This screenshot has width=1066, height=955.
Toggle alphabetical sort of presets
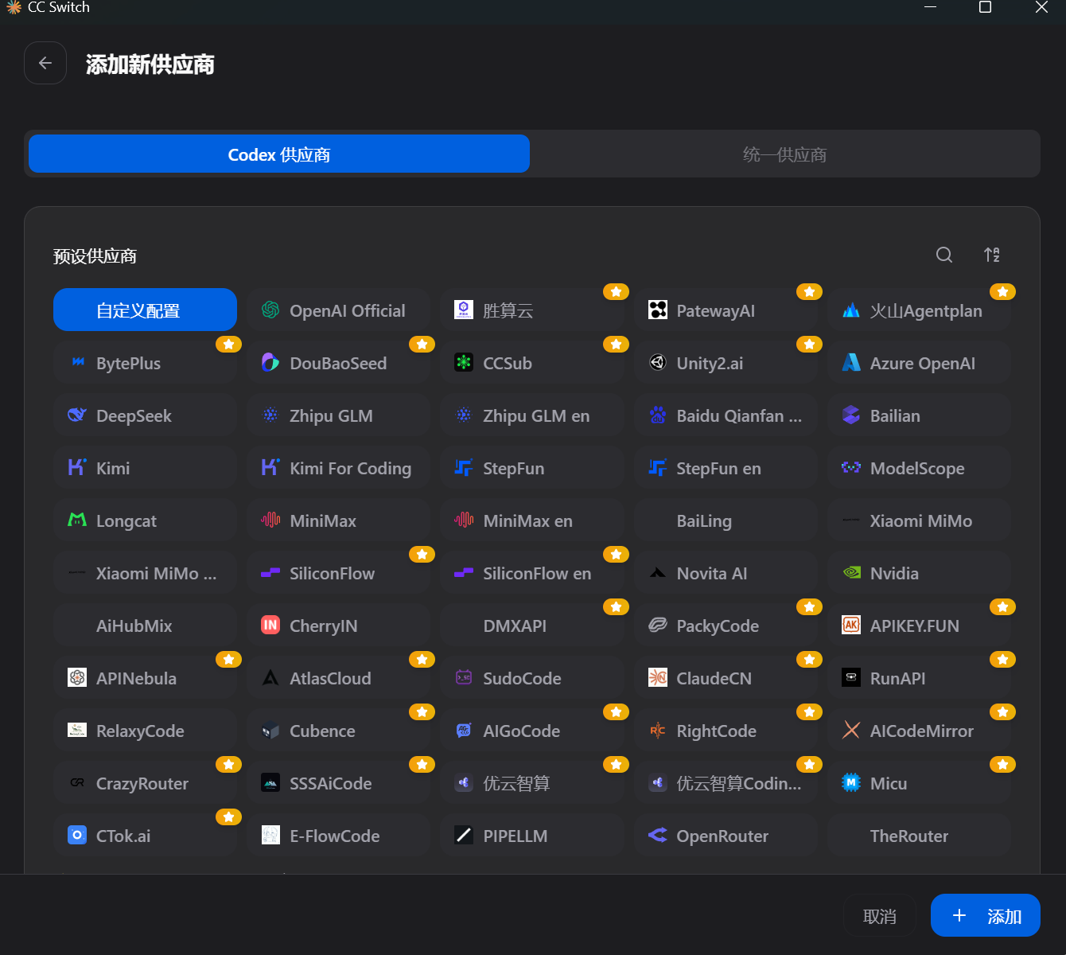[x=992, y=255]
